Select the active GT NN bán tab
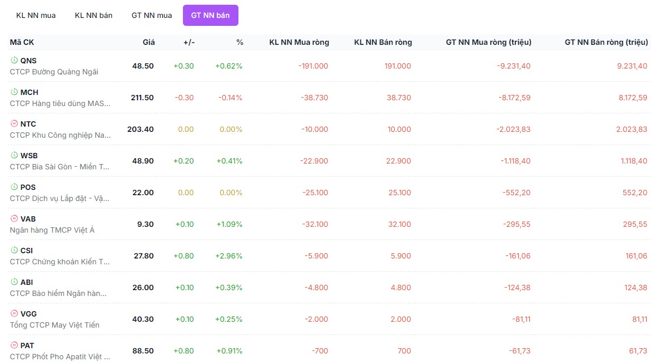The image size is (654, 364). 210,15
